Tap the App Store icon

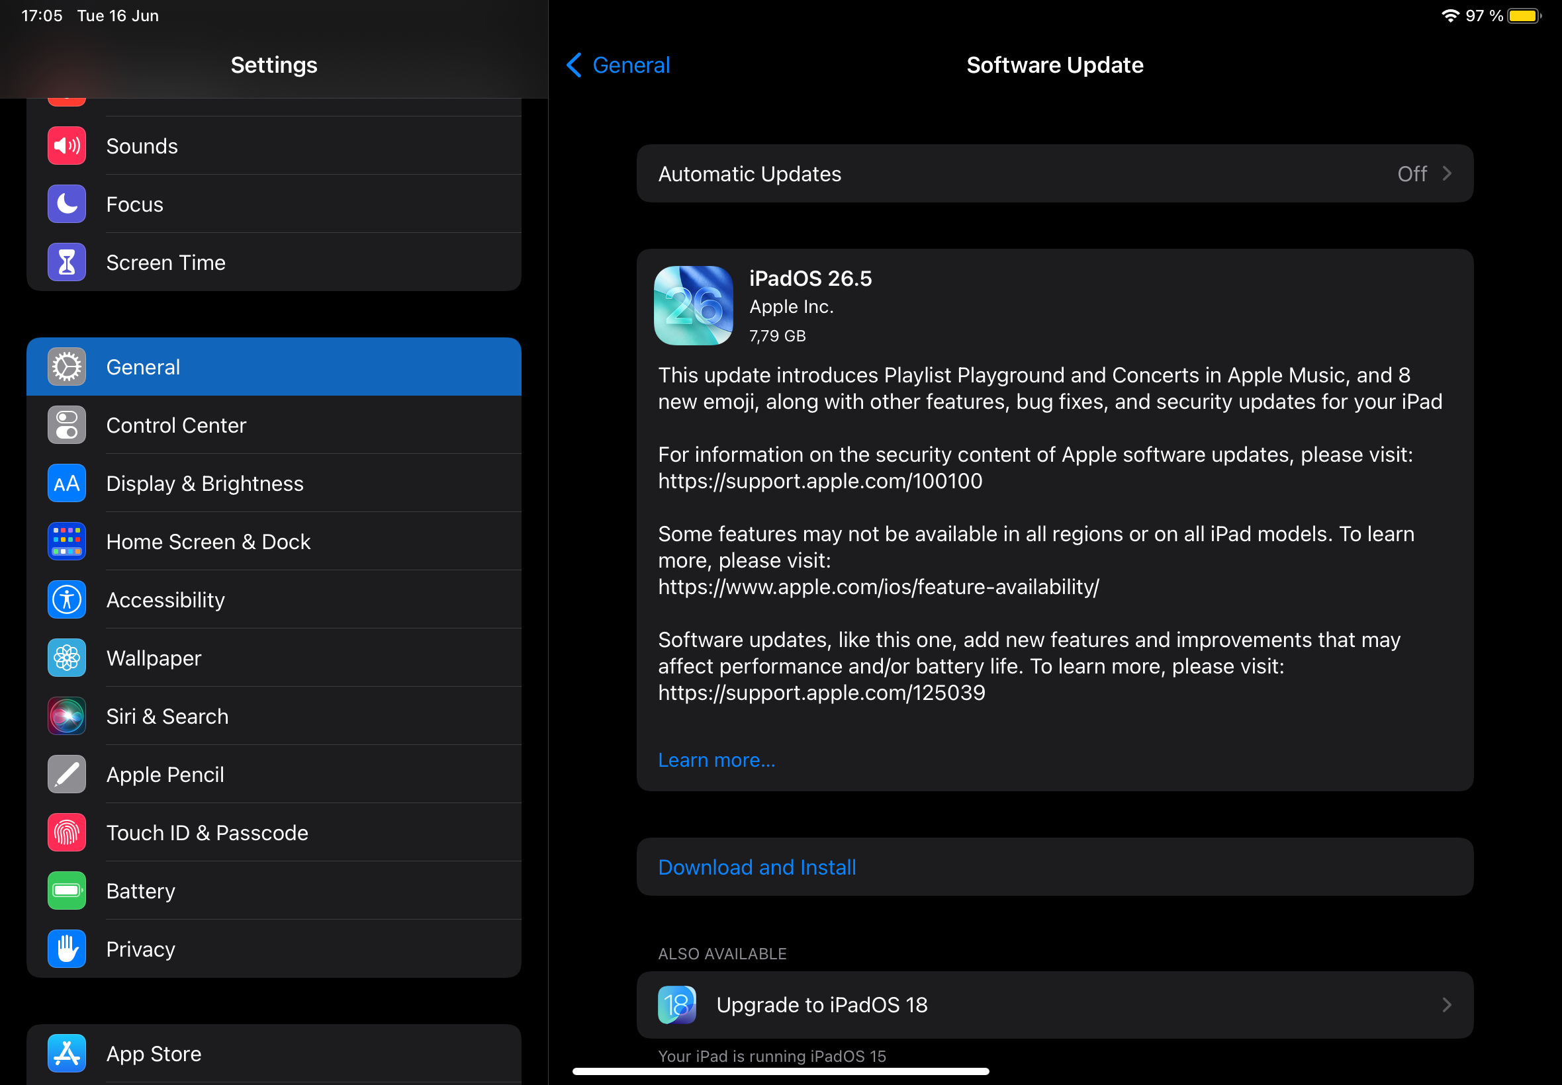pyautogui.click(x=67, y=1054)
